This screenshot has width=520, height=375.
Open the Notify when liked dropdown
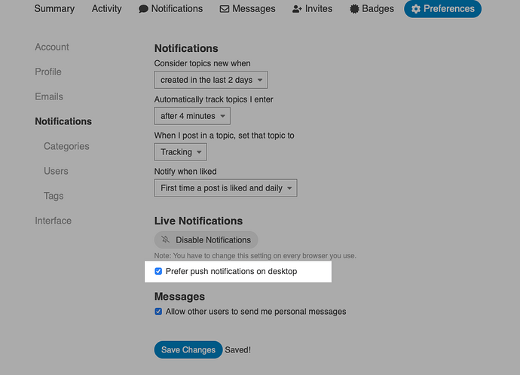pyautogui.click(x=225, y=188)
